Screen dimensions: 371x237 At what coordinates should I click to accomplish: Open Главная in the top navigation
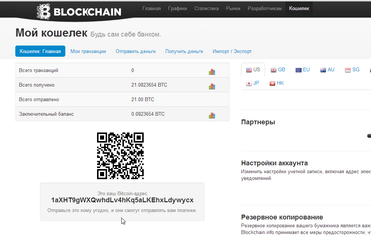[x=152, y=9]
